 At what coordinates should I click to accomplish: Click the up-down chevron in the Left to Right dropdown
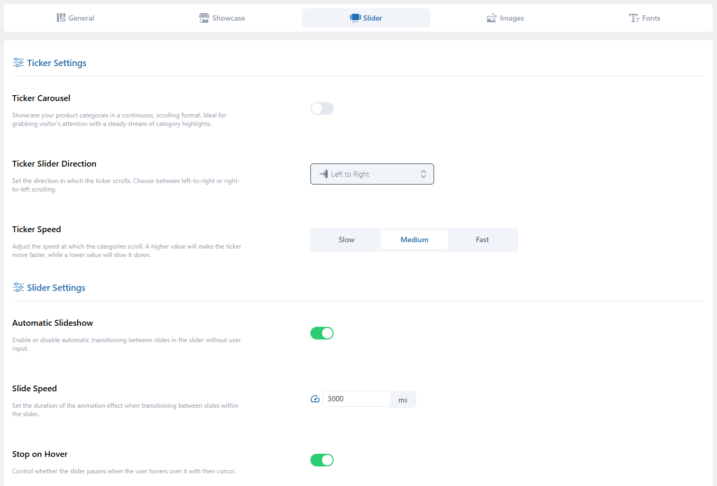(424, 174)
